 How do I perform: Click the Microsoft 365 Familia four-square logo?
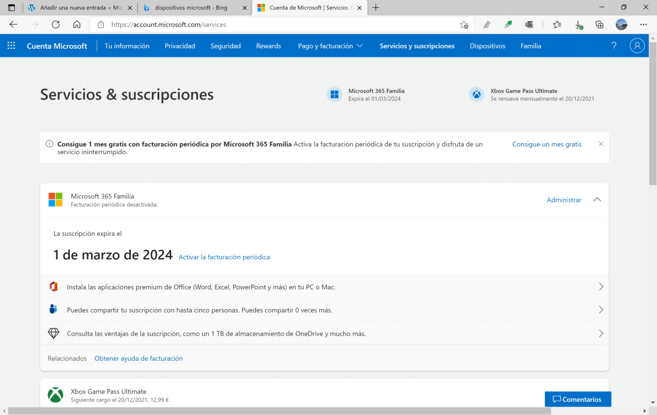tap(334, 94)
